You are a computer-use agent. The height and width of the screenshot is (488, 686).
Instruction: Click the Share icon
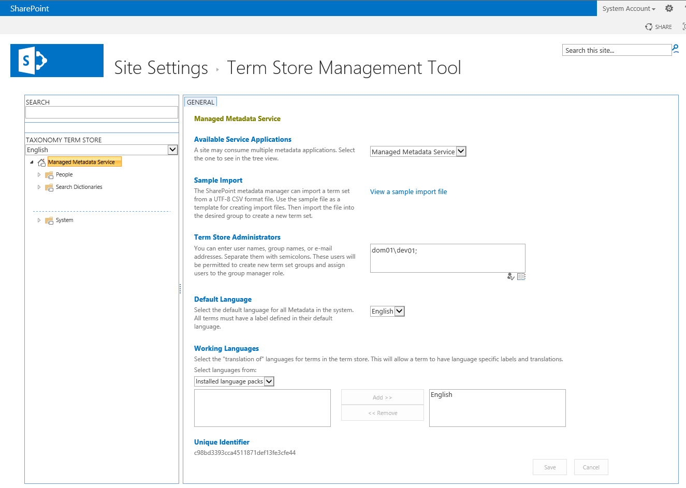tap(649, 27)
